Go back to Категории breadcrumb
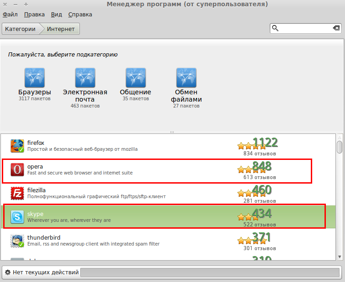345x282 pixels. pyautogui.click(x=21, y=29)
